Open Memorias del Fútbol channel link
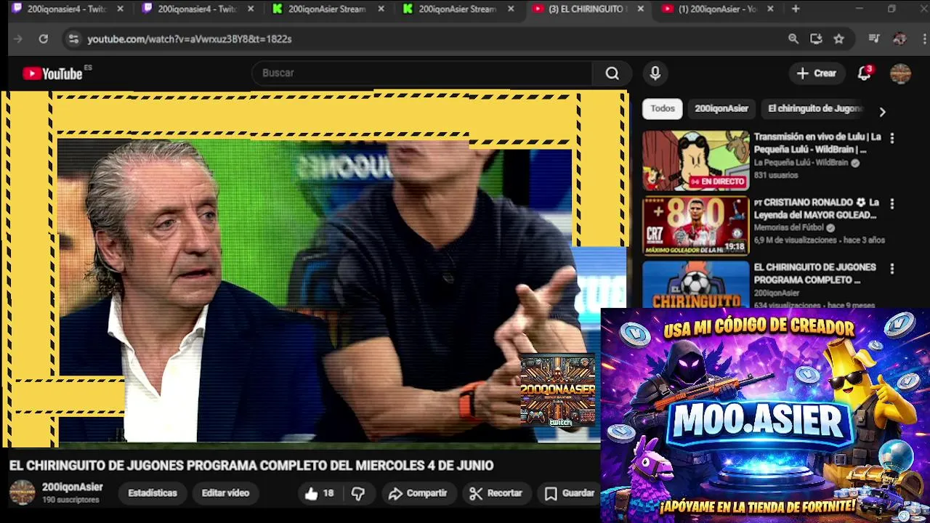 coord(789,227)
